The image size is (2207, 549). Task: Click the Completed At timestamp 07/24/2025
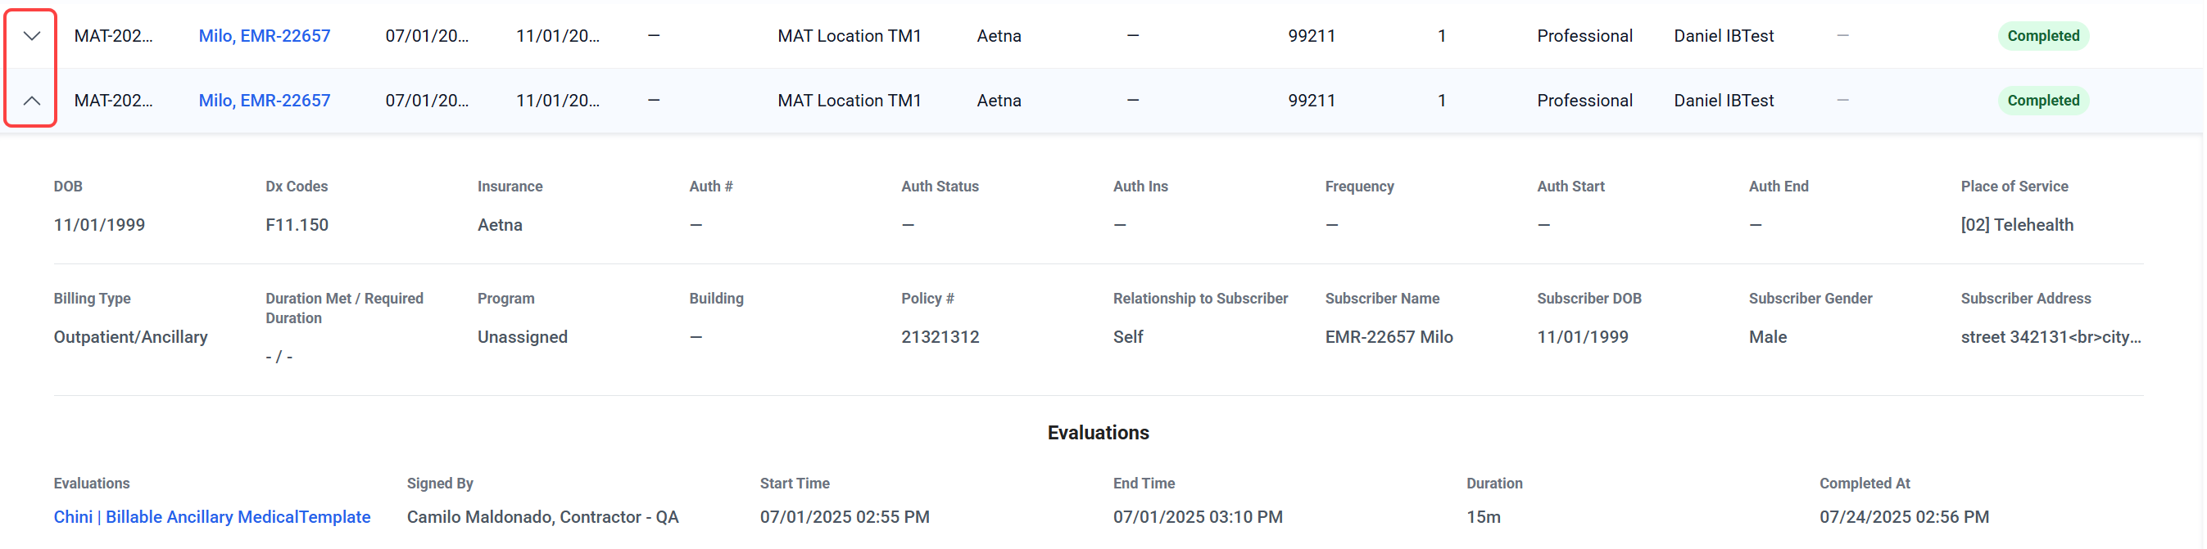pyautogui.click(x=1904, y=517)
